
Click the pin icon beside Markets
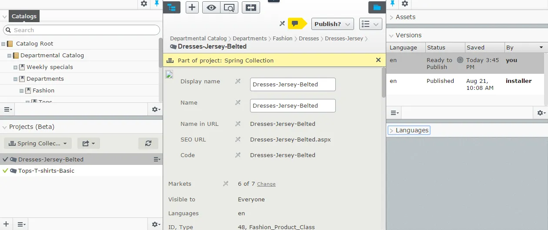(x=226, y=184)
